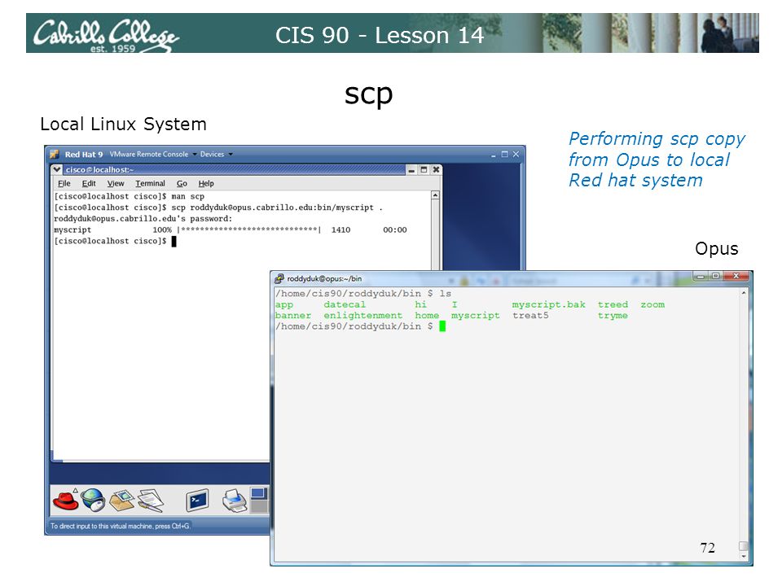Minimize the cisco@localhost terminal window

411,170
